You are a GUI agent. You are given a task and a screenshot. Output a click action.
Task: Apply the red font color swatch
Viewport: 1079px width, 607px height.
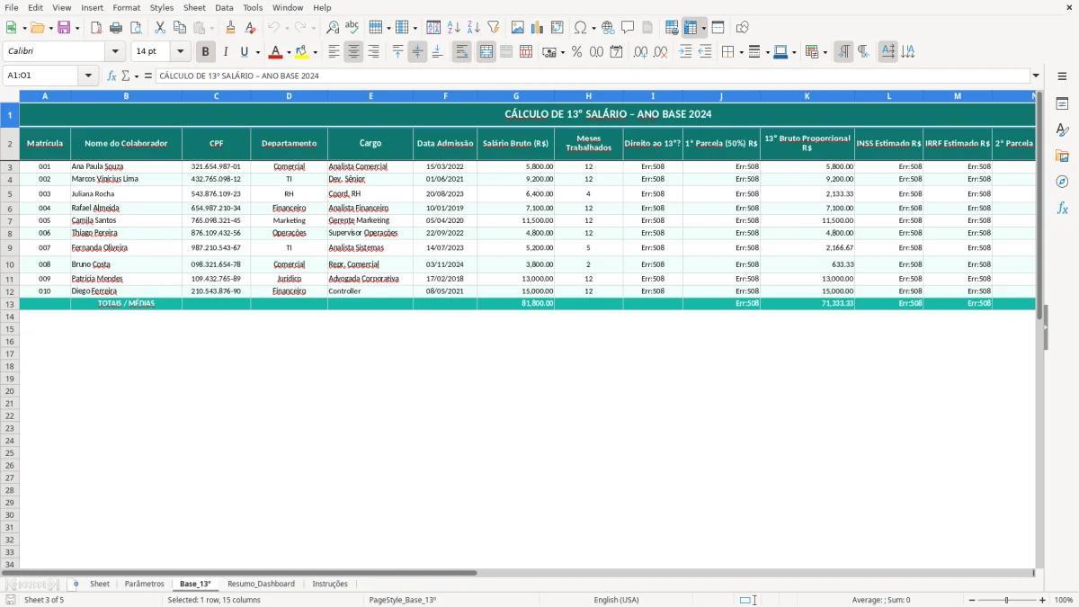[276, 52]
